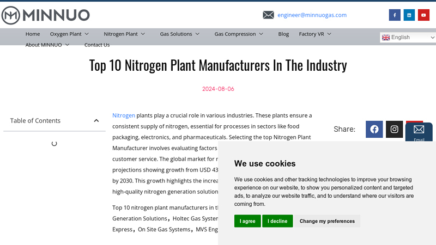
Task: Click the Share: label
Action: click(x=344, y=129)
